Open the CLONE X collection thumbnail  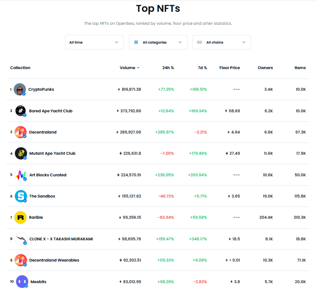(21, 239)
